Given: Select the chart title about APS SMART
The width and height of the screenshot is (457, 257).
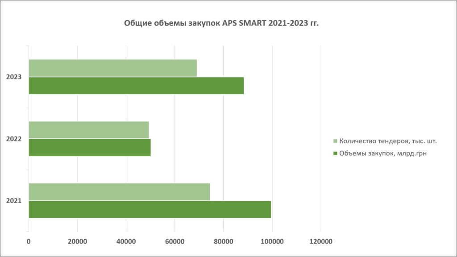Looking at the screenshot, I should coord(221,24).
